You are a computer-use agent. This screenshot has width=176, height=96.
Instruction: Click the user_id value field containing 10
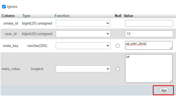(x=149, y=34)
